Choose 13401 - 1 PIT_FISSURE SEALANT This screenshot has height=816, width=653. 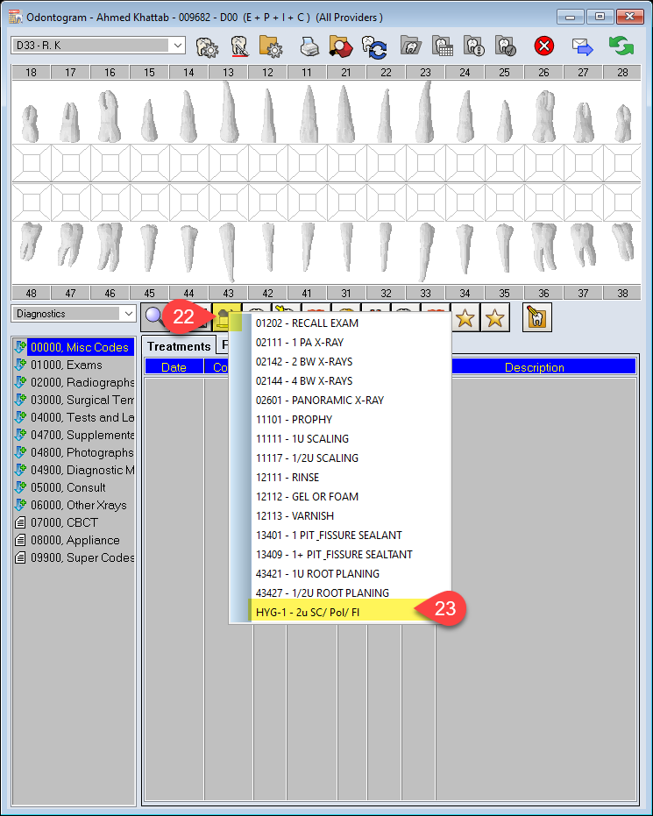click(339, 535)
